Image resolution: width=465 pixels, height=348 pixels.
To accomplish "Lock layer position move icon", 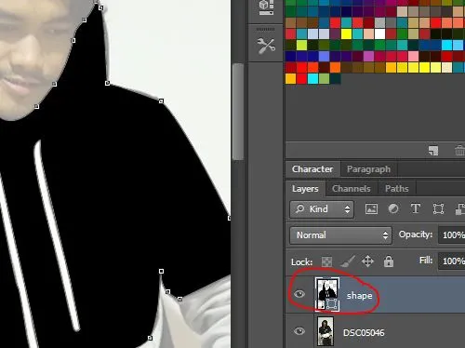I will tap(367, 261).
